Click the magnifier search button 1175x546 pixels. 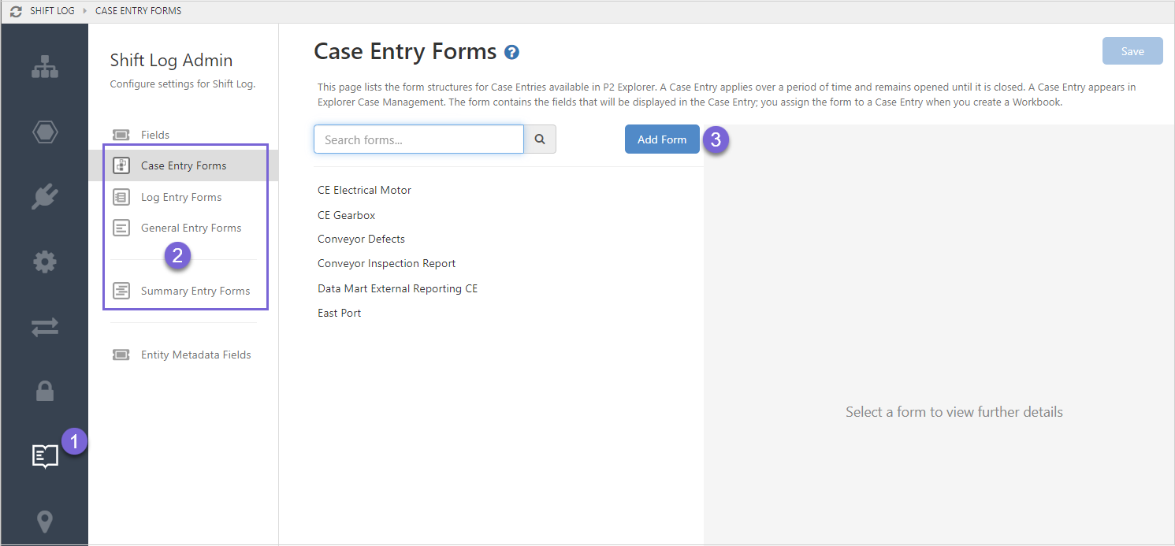(540, 139)
